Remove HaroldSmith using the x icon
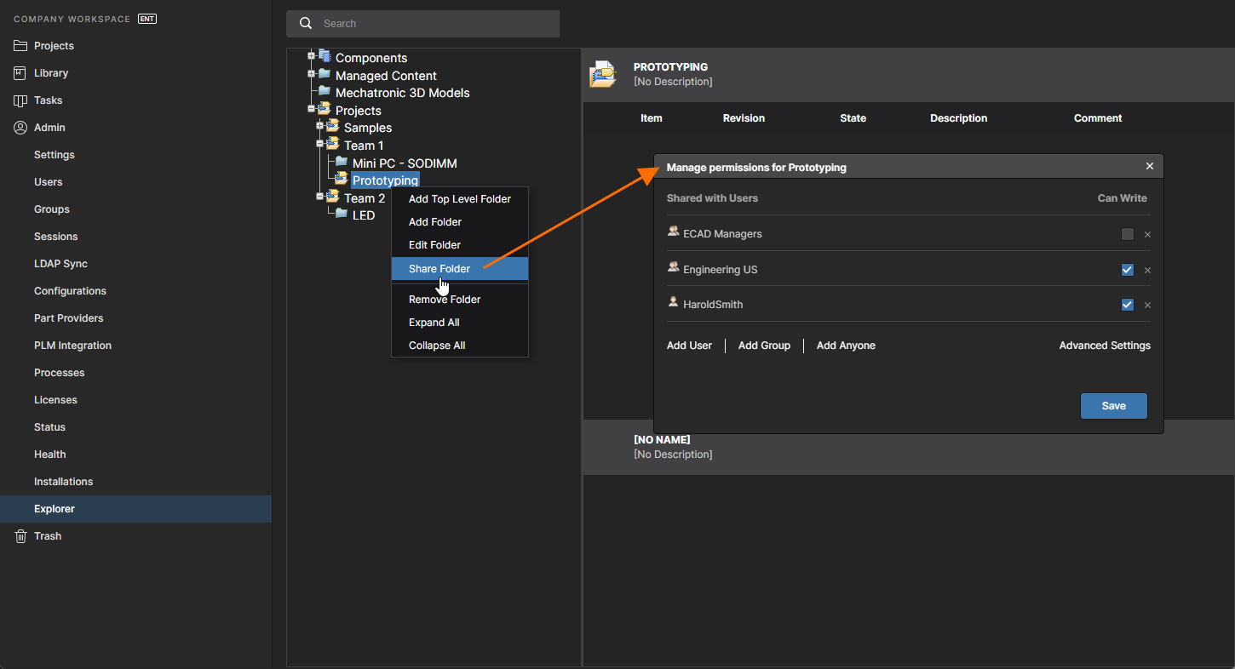1235x669 pixels. (1147, 306)
